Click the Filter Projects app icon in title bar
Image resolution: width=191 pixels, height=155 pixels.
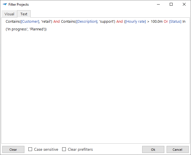5,5
